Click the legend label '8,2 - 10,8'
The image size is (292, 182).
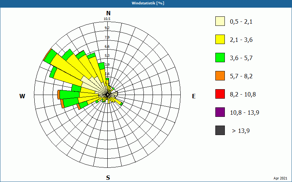click(243, 95)
